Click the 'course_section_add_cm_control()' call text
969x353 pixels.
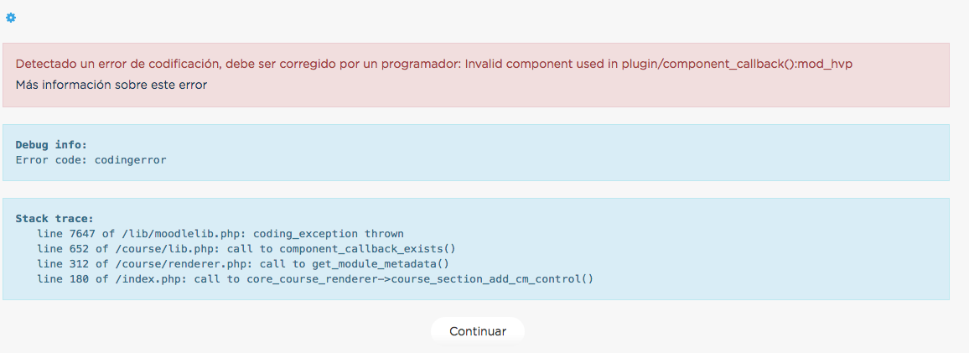493,279
